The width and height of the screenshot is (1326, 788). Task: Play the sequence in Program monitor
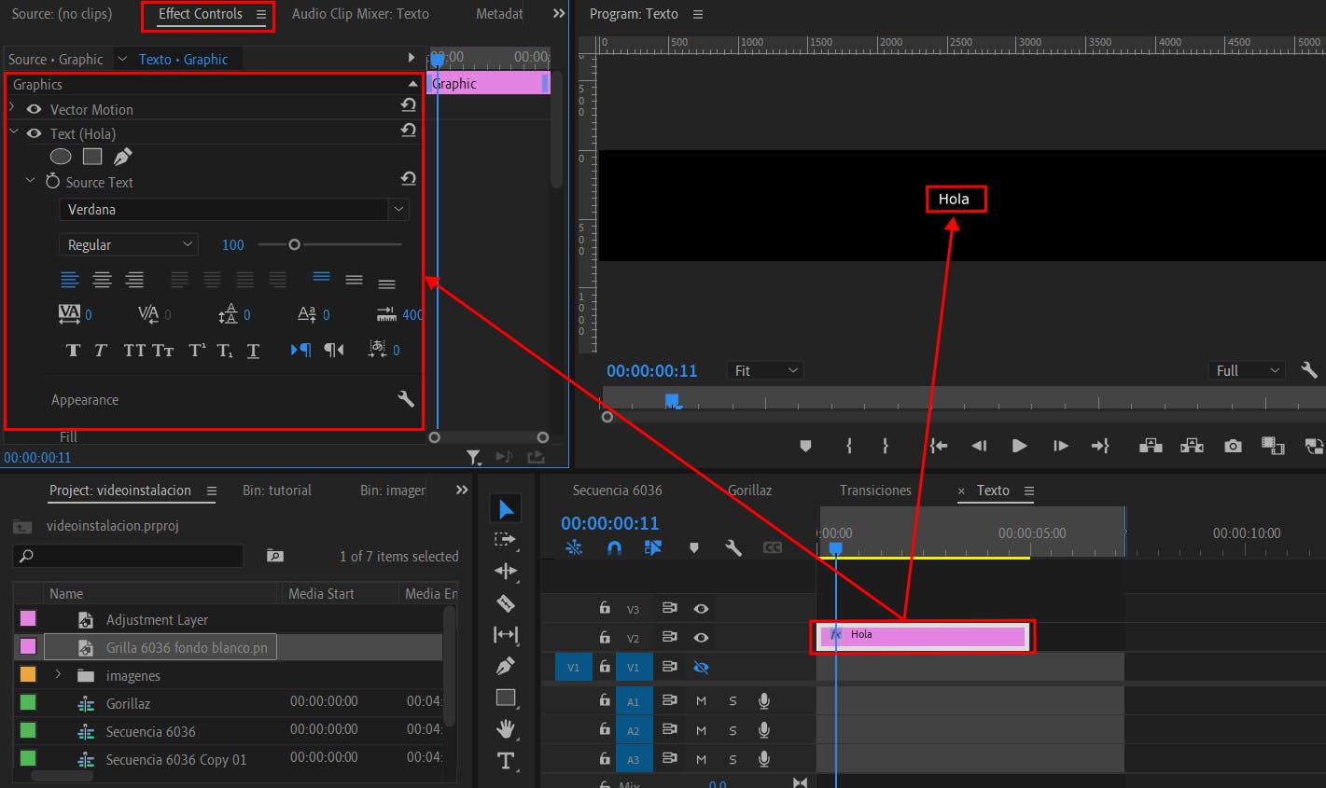1020,446
